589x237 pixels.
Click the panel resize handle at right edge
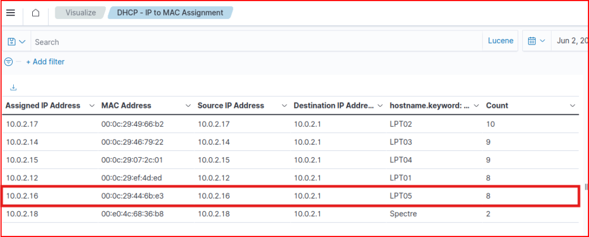pos(586,187)
